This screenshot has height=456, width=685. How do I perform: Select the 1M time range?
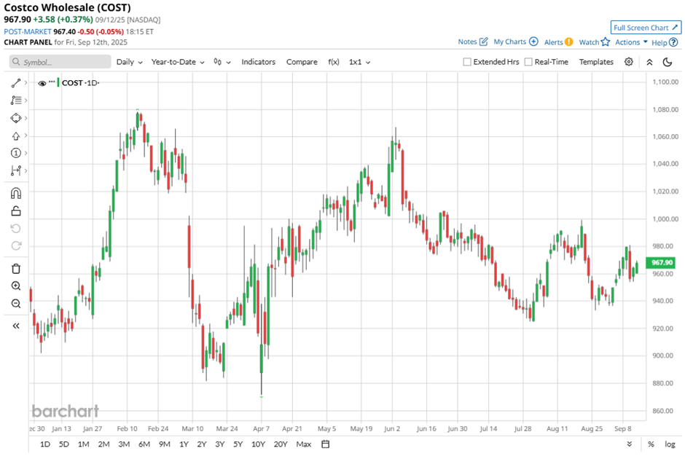[x=84, y=444]
